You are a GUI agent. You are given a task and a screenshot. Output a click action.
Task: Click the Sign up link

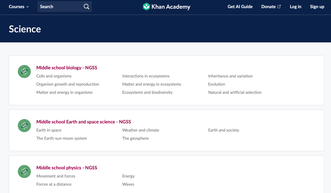(x=317, y=7)
